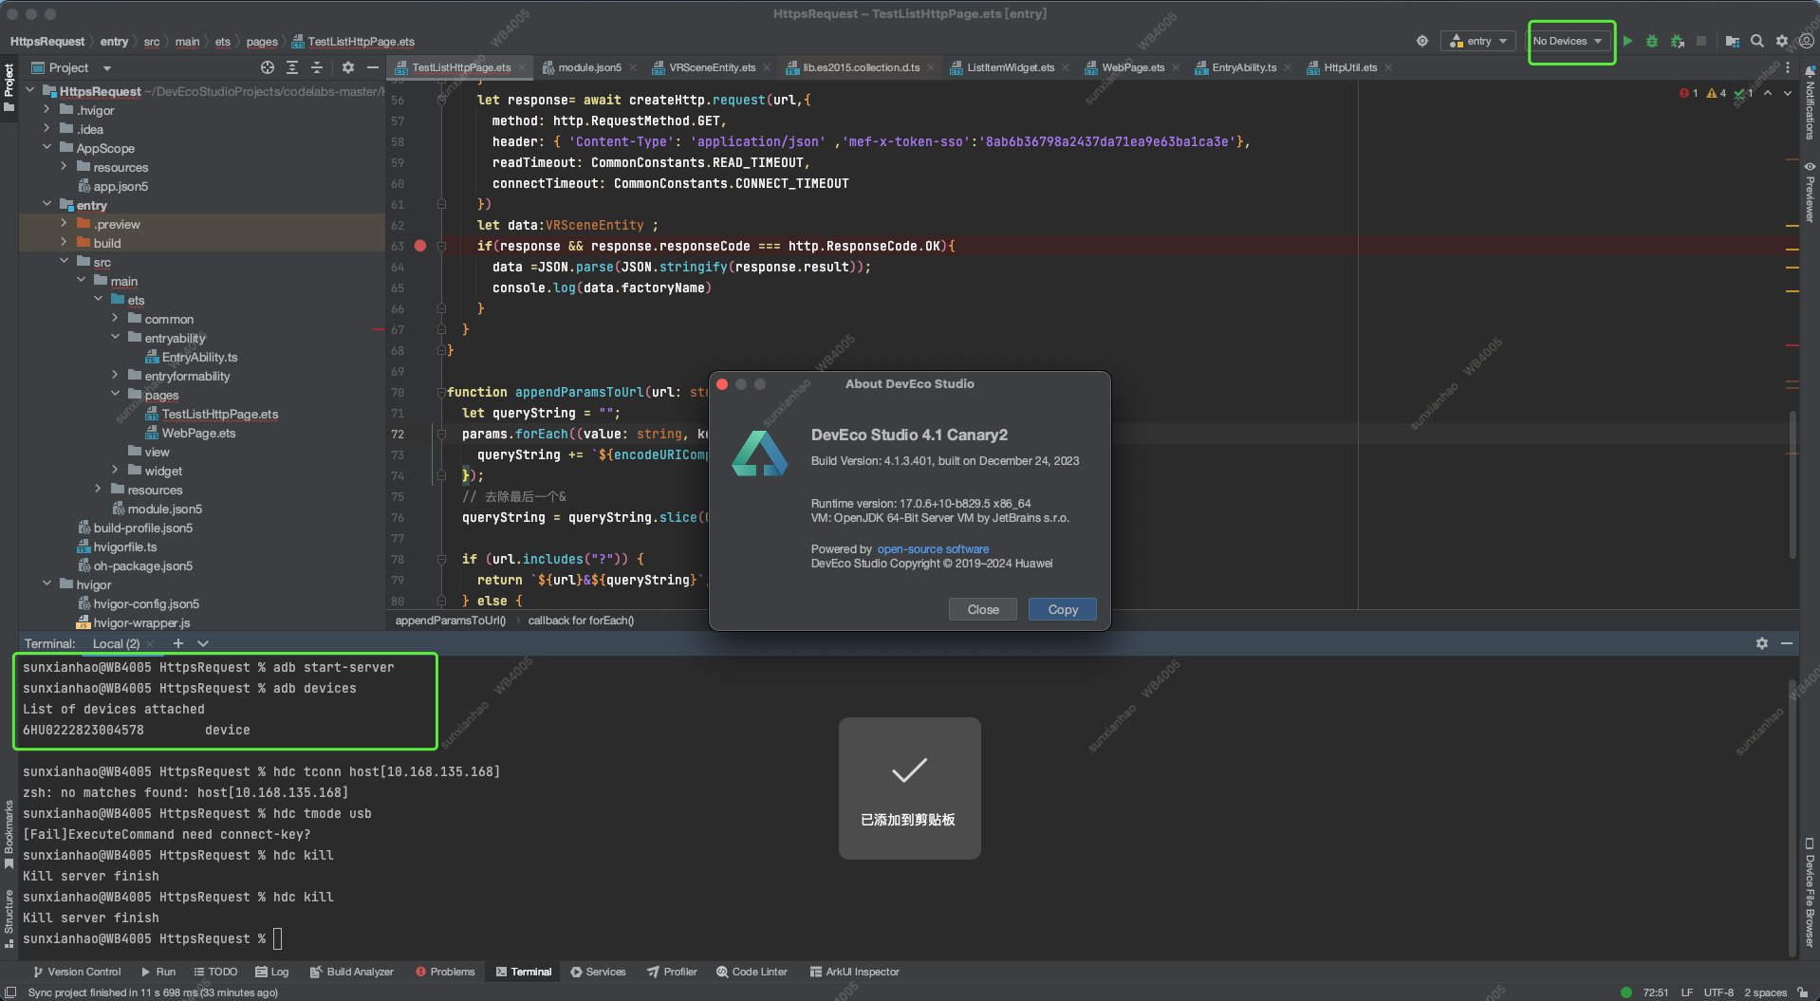Switch to WebPage.ets editor tab
Screen dimensions: 1820x1001
coord(1132,67)
